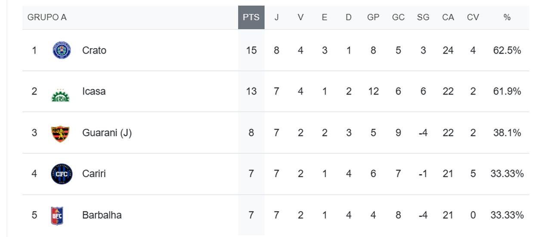This screenshot has height=237, width=551.
Task: Click the CA column header
Action: pyautogui.click(x=448, y=17)
